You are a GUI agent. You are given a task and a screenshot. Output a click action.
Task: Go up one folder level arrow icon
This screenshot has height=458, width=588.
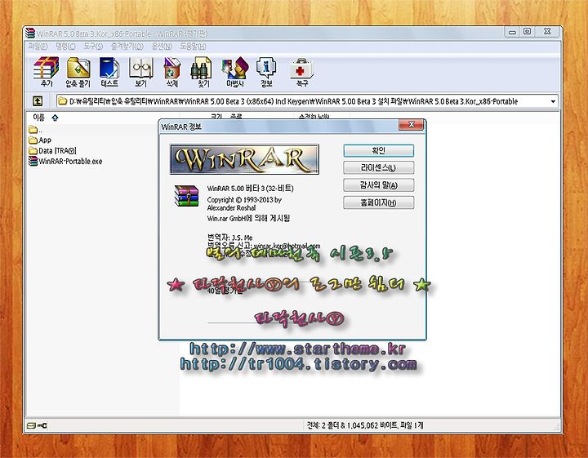click(38, 100)
